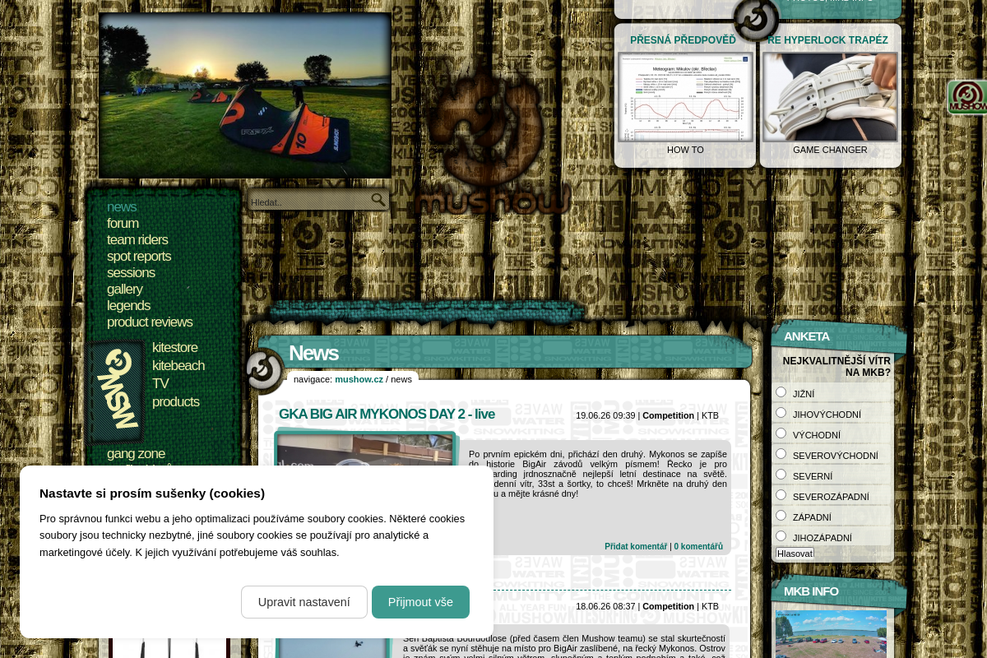Click the swirl icon beside News heading

pos(263,370)
